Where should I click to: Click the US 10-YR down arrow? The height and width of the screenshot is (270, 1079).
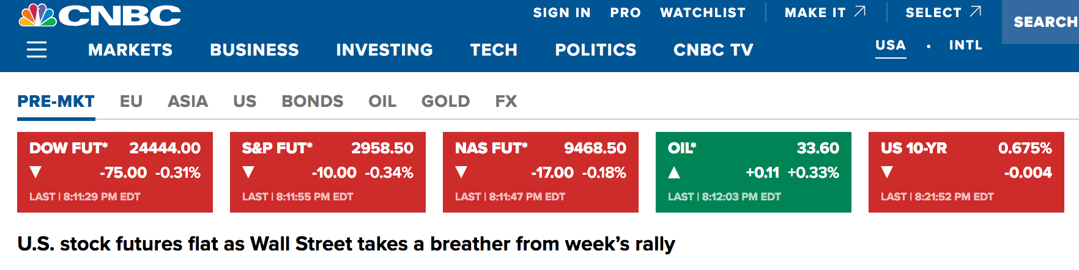click(x=887, y=172)
